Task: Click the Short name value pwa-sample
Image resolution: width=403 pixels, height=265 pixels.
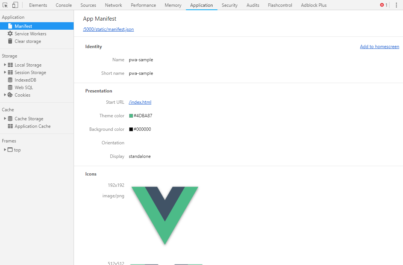Action: [141, 73]
